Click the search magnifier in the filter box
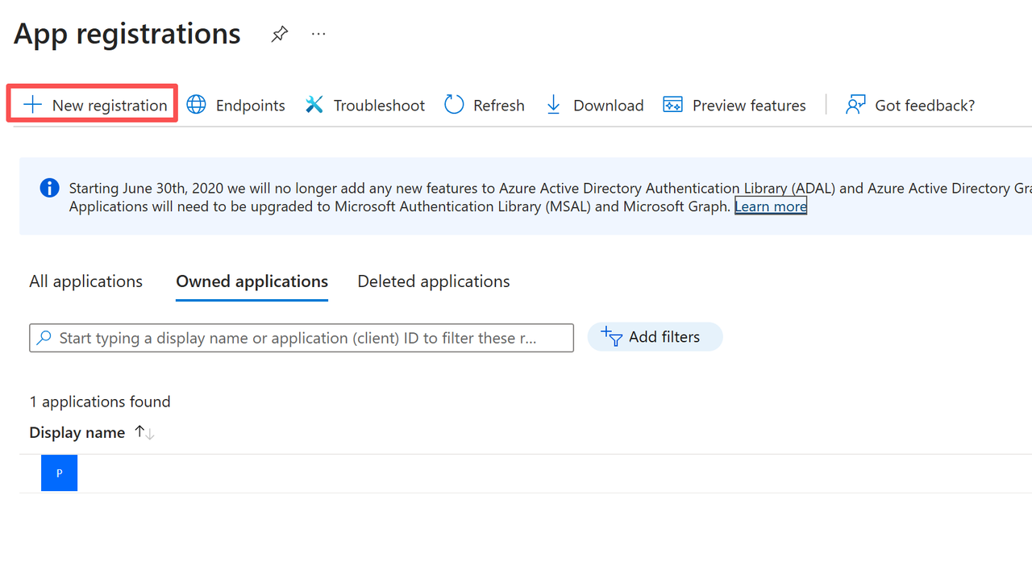1032x562 pixels. coord(44,337)
